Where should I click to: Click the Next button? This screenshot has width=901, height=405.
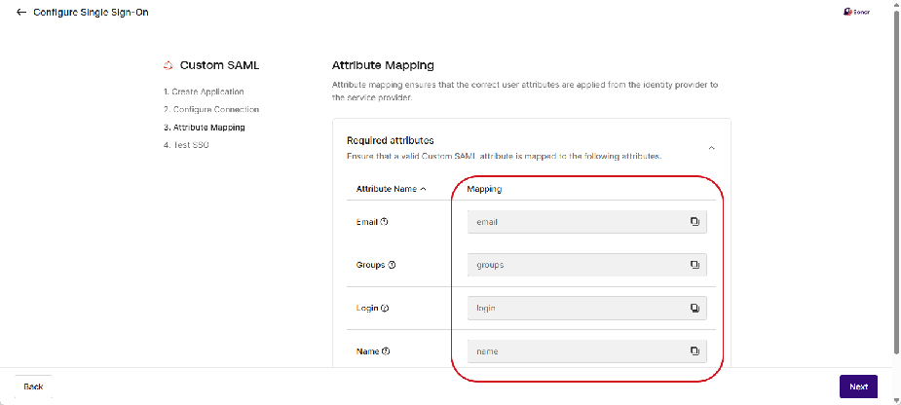[858, 387]
